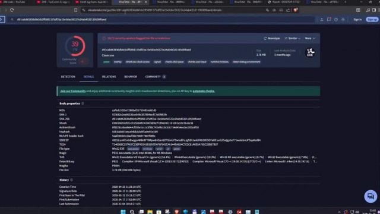The image size is (380, 214).
Task: Click the MD5 hash value
Action: 134,111
